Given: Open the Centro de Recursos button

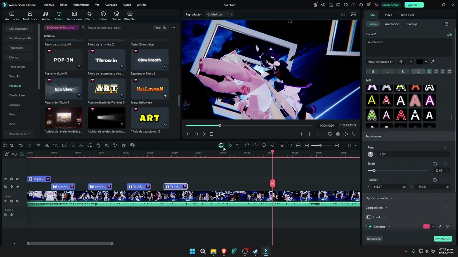Looking at the screenshot, I should [60, 27].
